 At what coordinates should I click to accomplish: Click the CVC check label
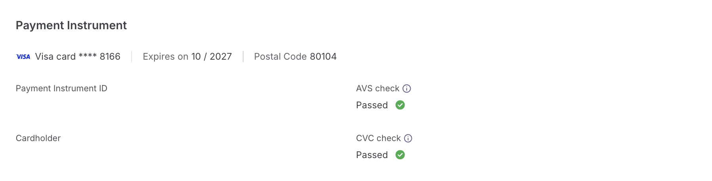point(379,138)
